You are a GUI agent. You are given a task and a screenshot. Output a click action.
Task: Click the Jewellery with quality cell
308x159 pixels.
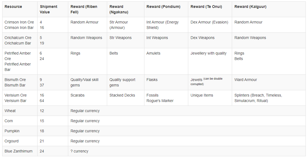pyautogui.click(x=210, y=61)
